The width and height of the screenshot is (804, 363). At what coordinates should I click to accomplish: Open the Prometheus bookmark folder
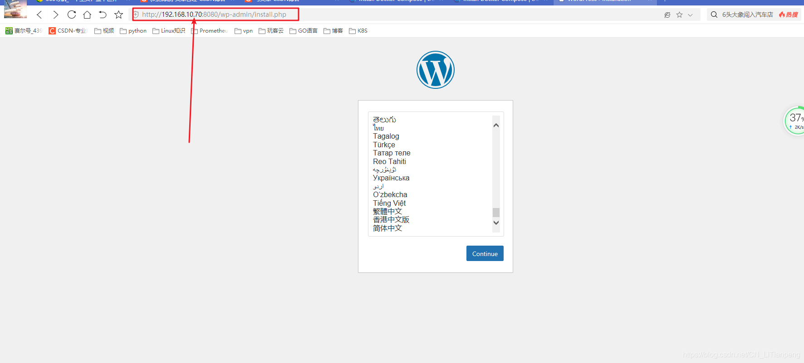[210, 31]
